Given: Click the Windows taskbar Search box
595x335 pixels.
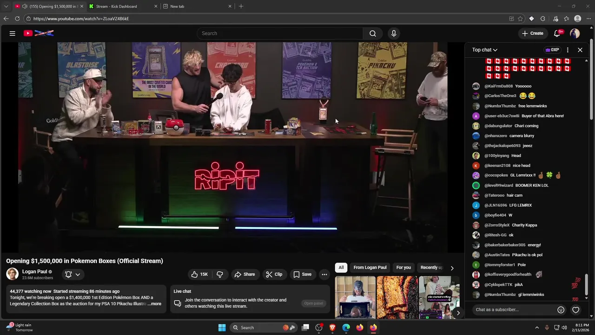Looking at the screenshot, I should click(x=264, y=328).
